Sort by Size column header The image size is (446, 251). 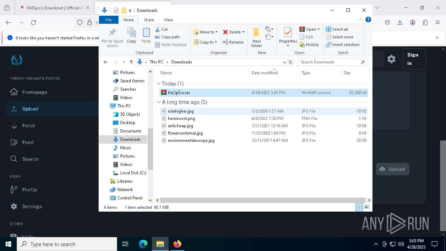coord(355,73)
